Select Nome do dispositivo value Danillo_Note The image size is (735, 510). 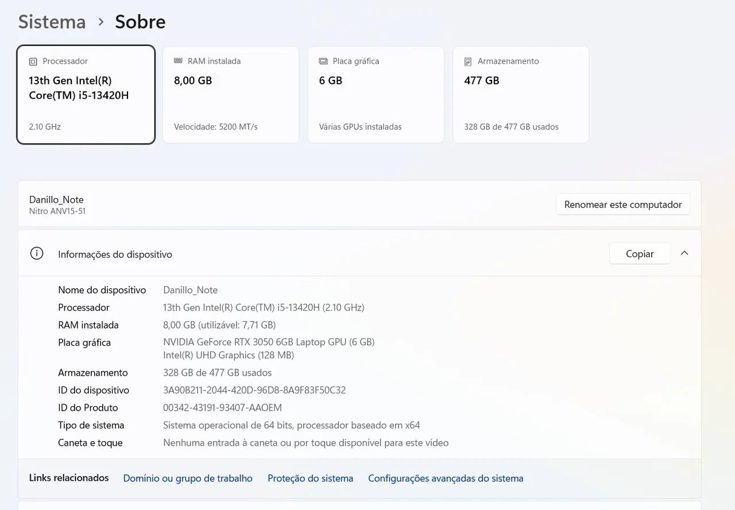[190, 290]
